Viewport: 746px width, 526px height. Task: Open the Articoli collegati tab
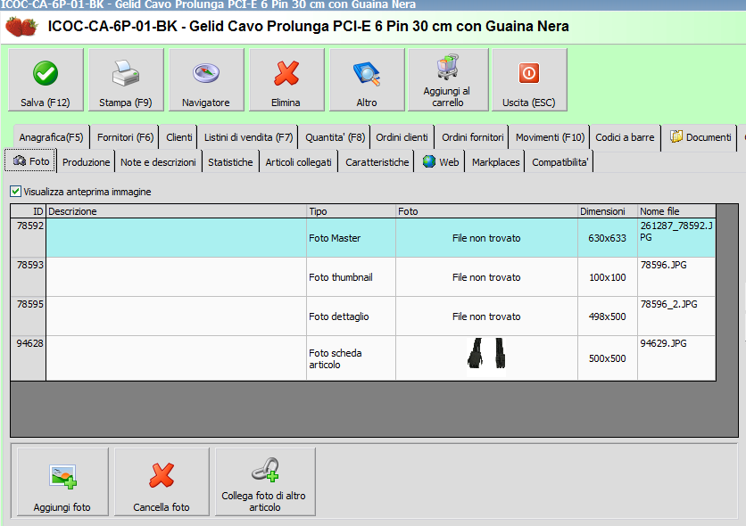click(298, 162)
